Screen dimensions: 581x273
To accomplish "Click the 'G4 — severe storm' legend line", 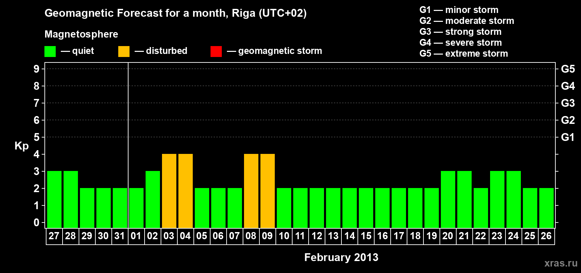I will [461, 42].
